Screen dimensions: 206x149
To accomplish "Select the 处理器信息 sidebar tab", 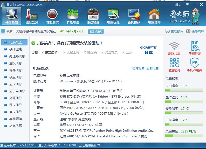I will (14, 56).
